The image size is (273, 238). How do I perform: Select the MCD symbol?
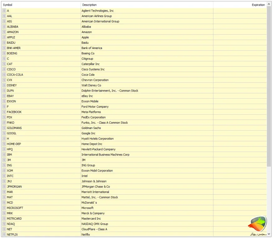pos(10,203)
